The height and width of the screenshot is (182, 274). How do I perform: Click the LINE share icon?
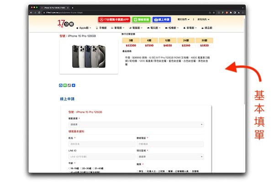pyautogui.click(x=65, y=86)
